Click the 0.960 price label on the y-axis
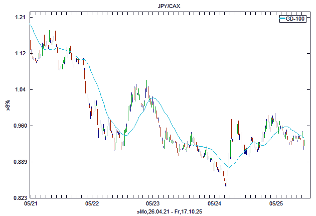 tap(19, 126)
